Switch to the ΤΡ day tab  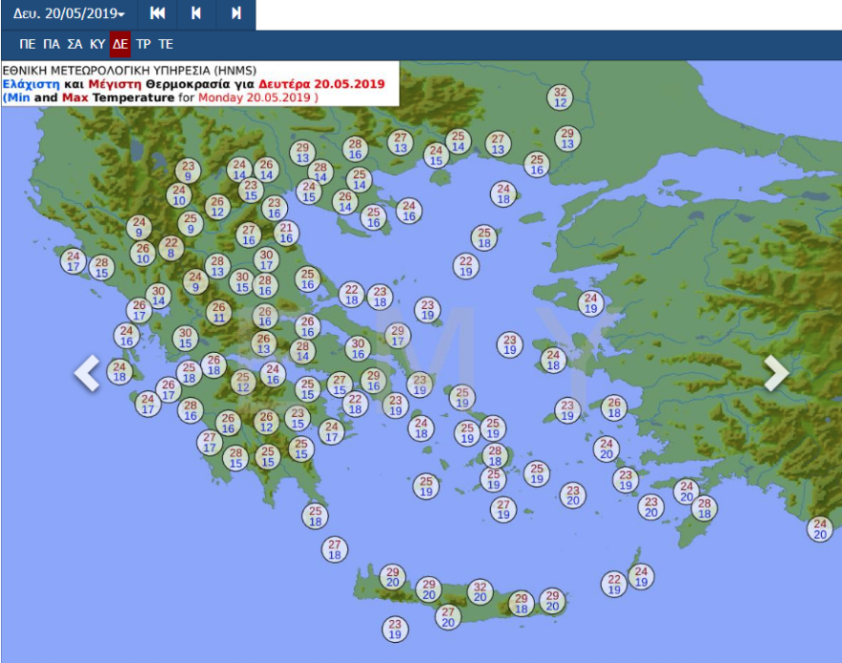pyautogui.click(x=144, y=44)
